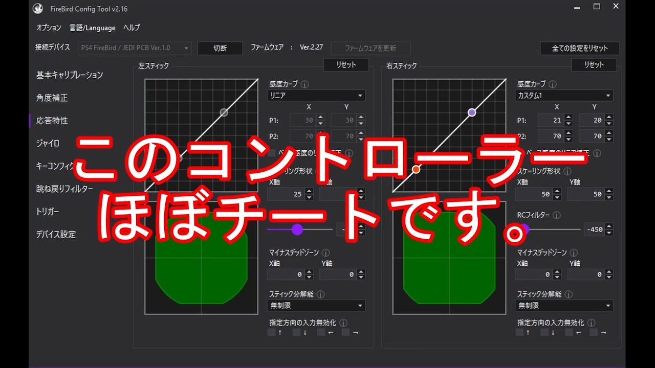Click the purple slider handle under left stick

click(297, 229)
